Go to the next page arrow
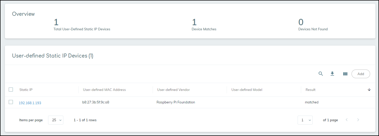 pyautogui.click(x=358, y=120)
